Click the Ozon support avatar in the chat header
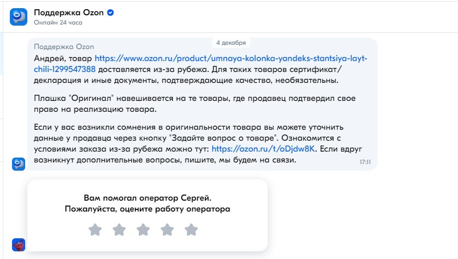Viewport: 458px width, 259px height. (x=19, y=17)
